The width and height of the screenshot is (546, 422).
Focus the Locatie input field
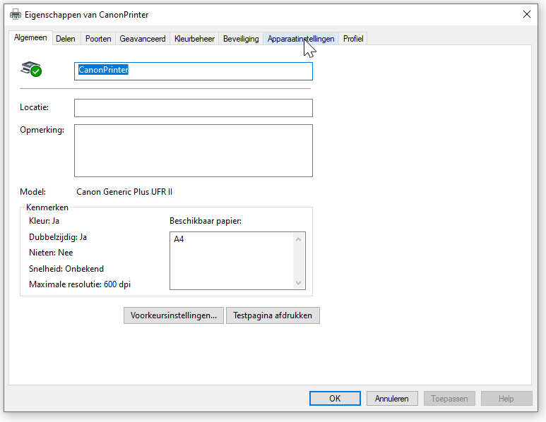click(193, 108)
